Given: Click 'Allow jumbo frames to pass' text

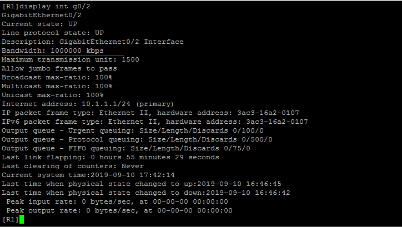Looking at the screenshot, I should click(x=59, y=68).
